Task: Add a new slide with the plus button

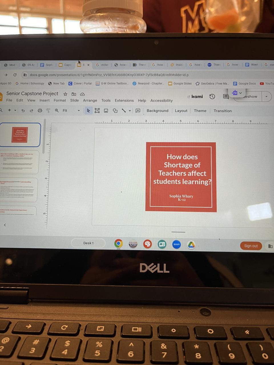Action: click(x=9, y=110)
